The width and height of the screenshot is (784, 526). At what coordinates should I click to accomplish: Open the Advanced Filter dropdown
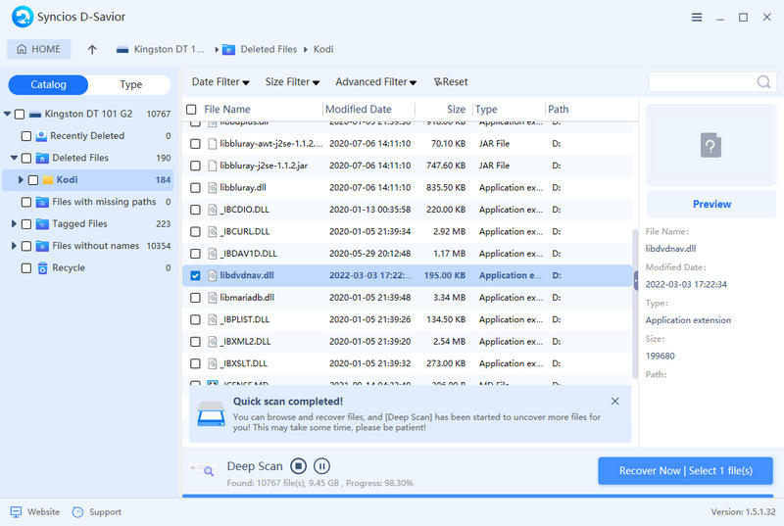(375, 82)
